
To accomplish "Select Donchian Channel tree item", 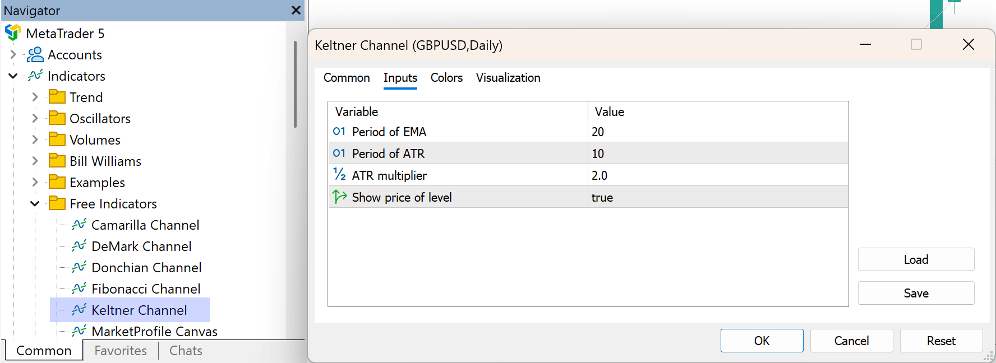I will pyautogui.click(x=146, y=268).
